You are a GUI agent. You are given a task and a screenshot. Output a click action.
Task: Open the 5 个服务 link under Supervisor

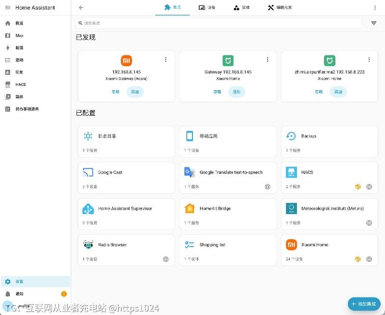click(x=90, y=223)
